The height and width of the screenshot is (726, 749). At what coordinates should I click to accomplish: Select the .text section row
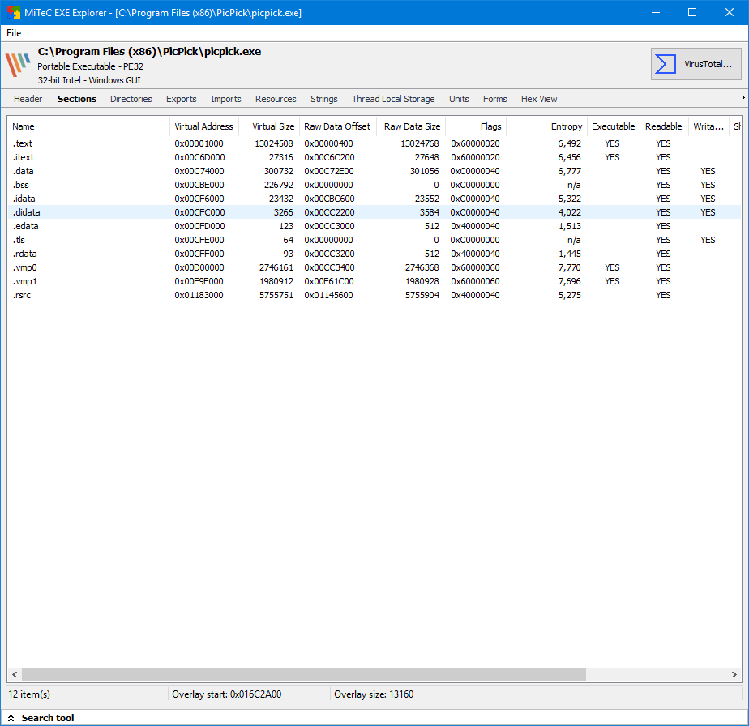(x=374, y=143)
